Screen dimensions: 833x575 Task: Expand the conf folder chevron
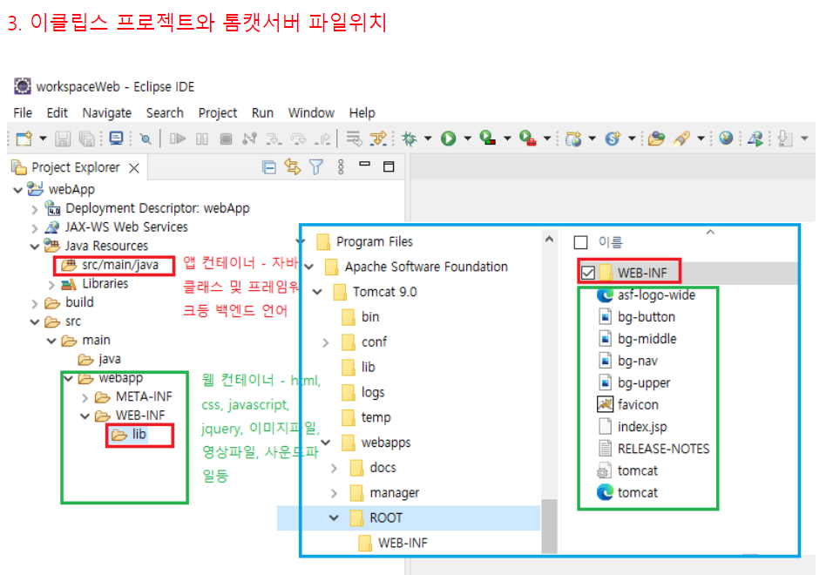[x=325, y=343]
